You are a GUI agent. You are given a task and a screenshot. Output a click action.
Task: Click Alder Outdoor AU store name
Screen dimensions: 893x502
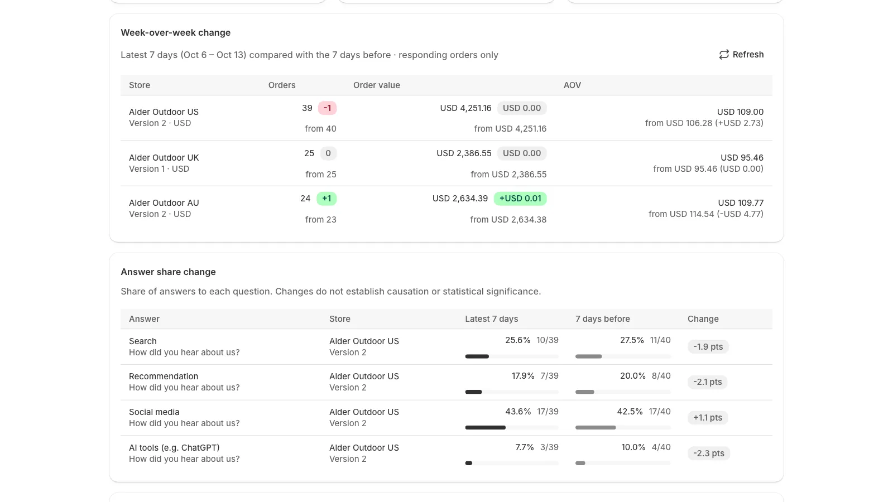click(x=164, y=203)
